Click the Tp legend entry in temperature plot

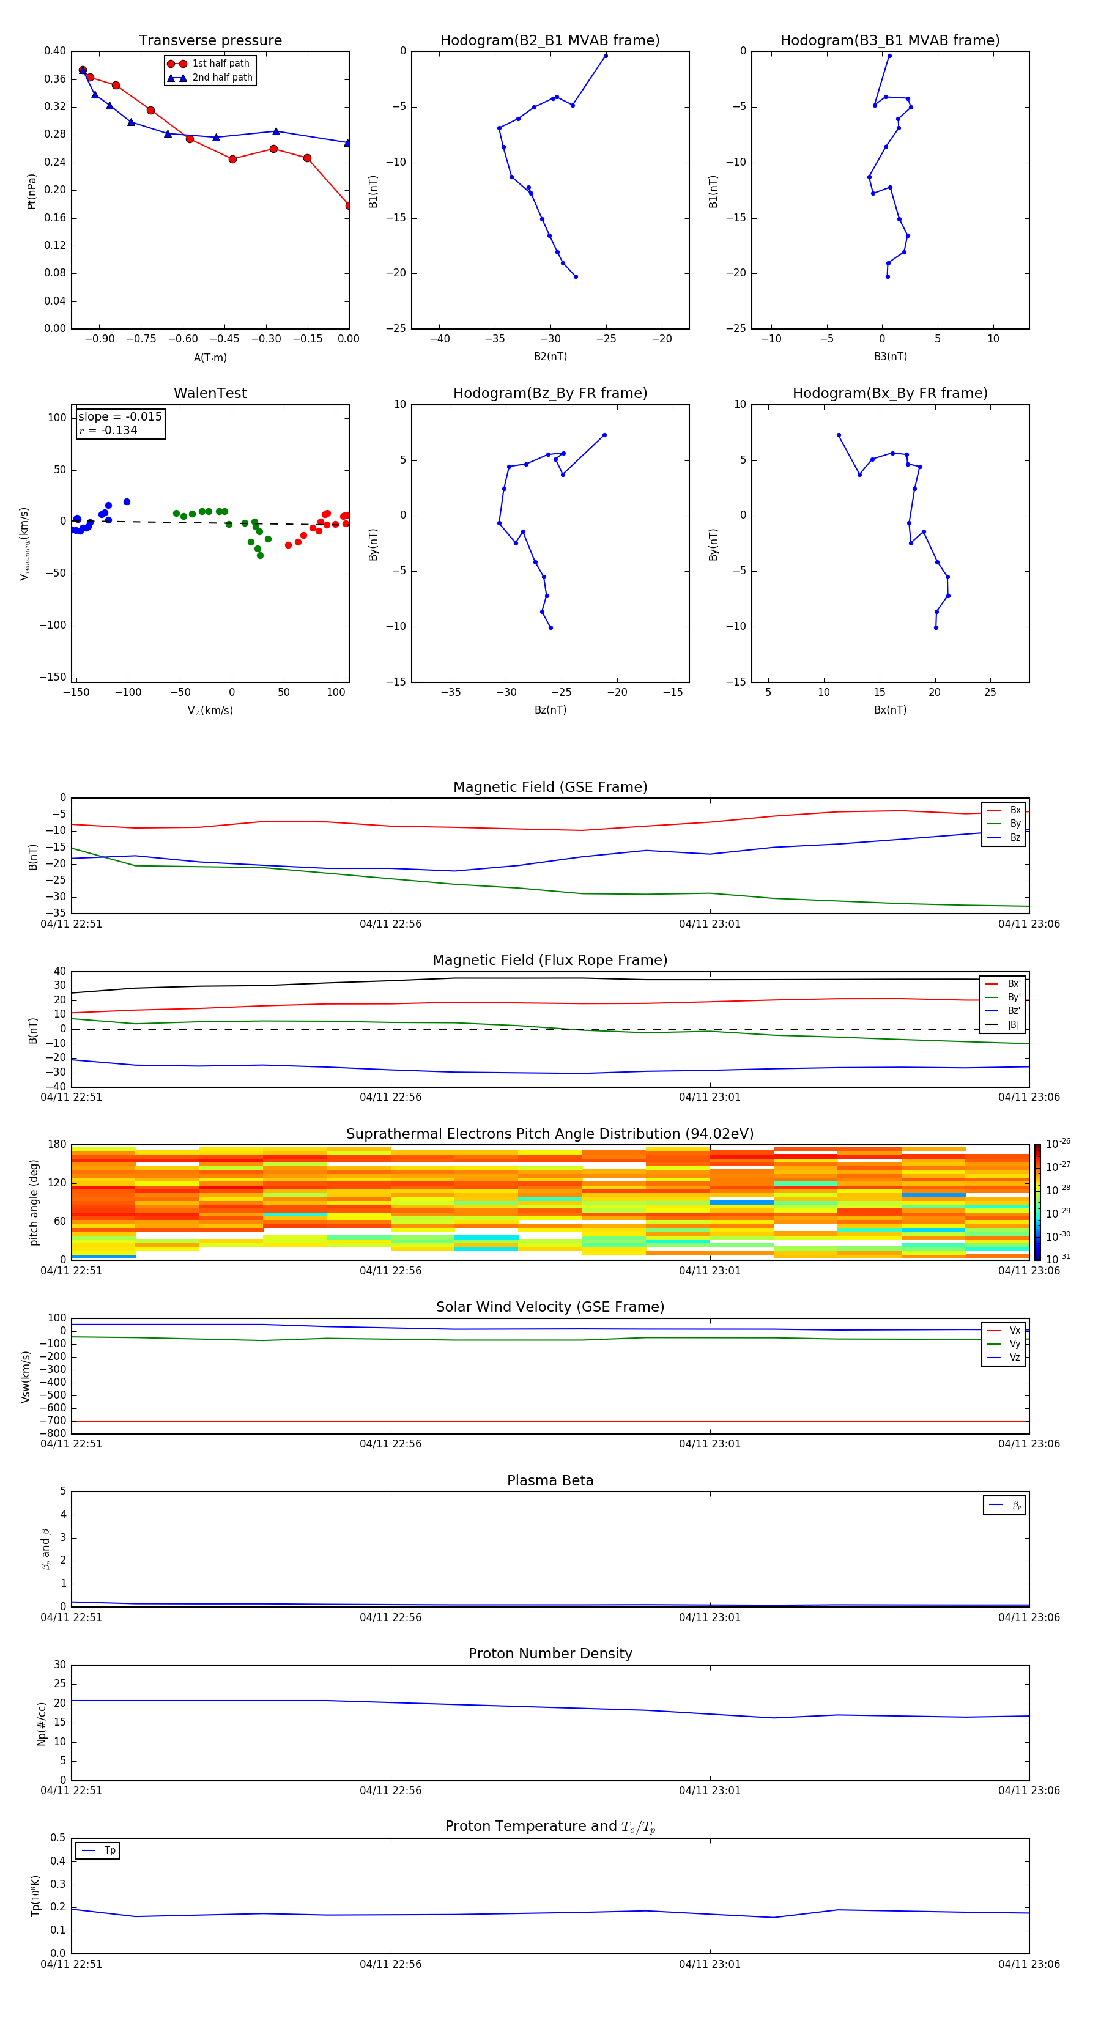tap(98, 1850)
